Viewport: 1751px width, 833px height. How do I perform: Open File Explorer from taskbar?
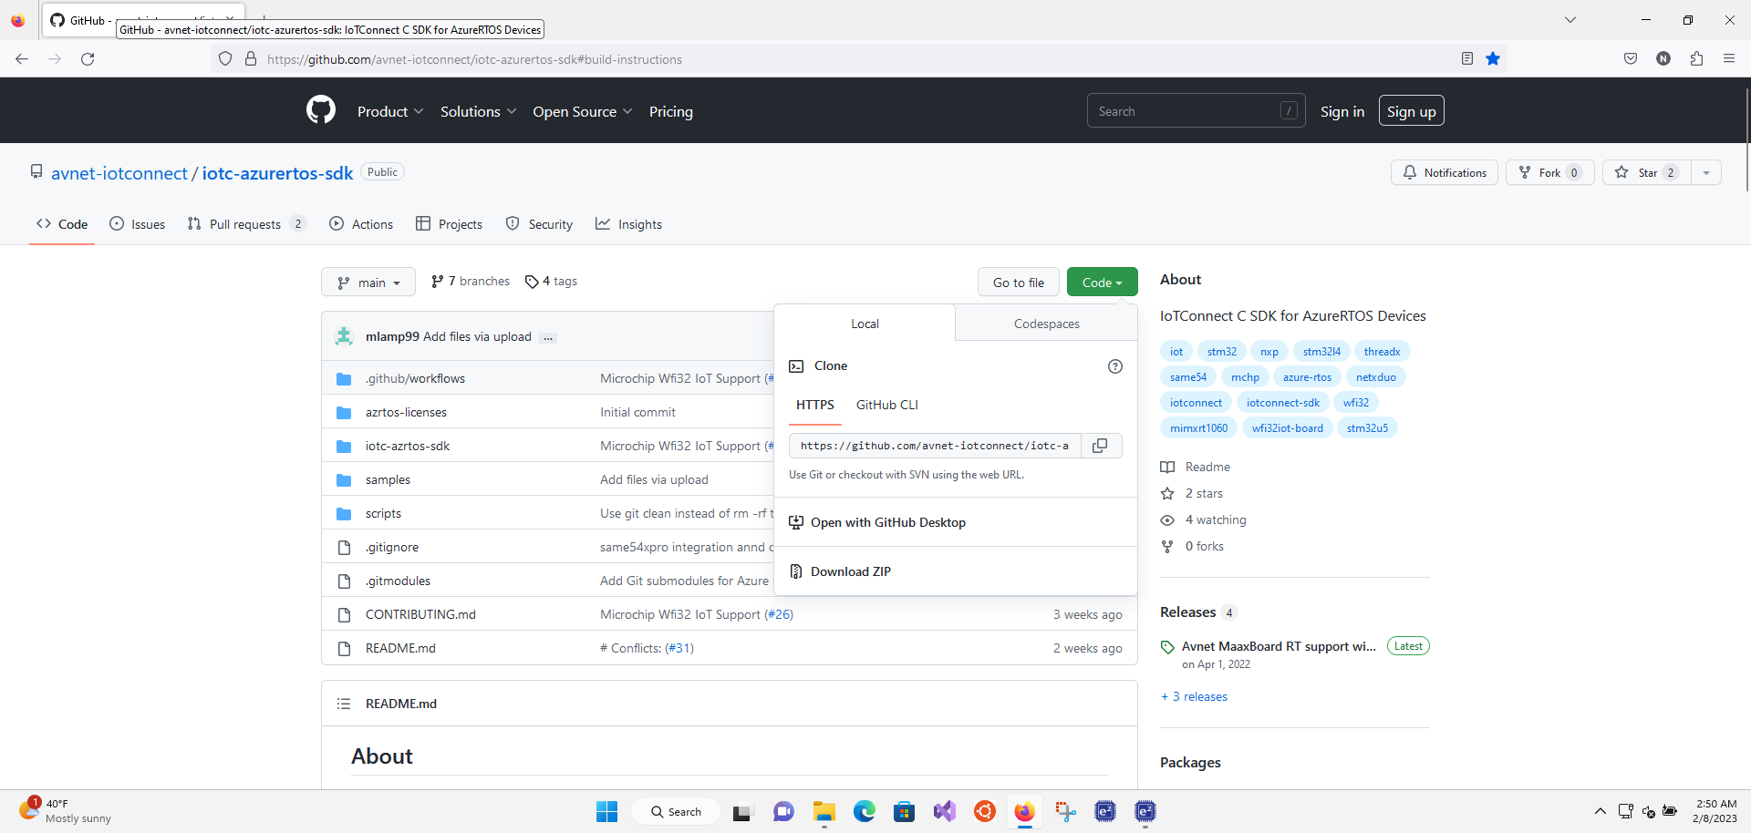pyautogui.click(x=824, y=811)
